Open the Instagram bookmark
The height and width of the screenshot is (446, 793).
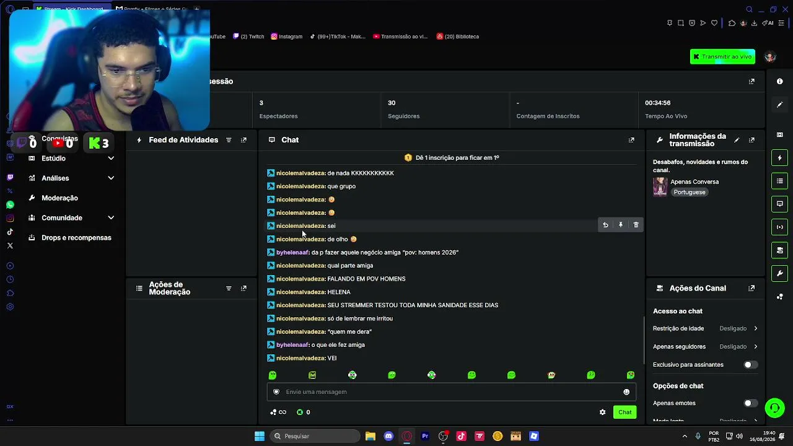click(x=287, y=37)
